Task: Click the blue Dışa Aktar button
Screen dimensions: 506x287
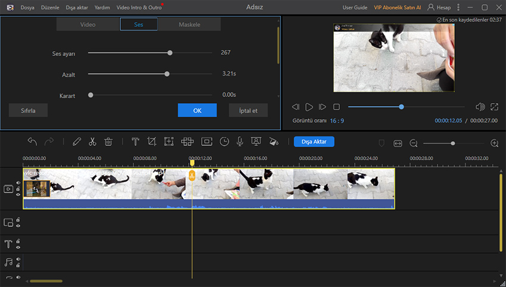Action: [x=314, y=142]
